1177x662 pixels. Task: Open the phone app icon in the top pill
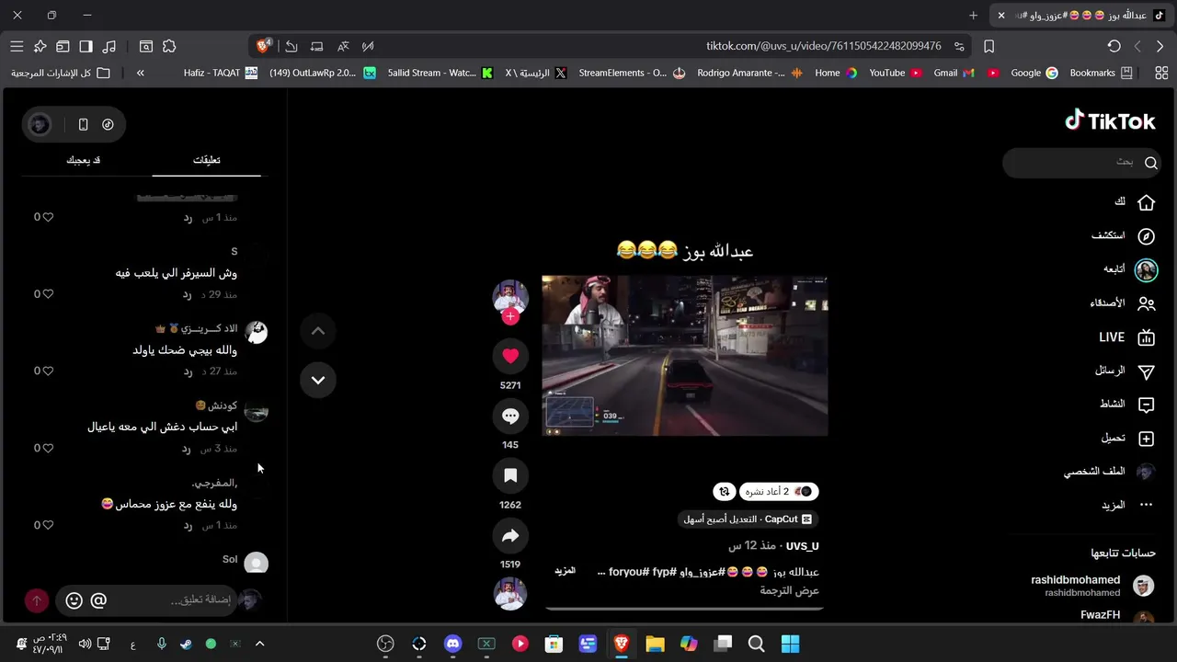pos(84,124)
